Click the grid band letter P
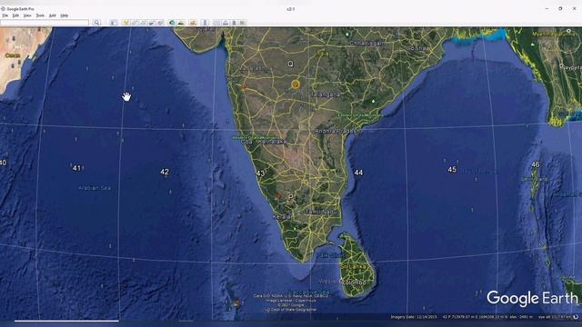Screen dimensions: 582x327 (291, 197)
